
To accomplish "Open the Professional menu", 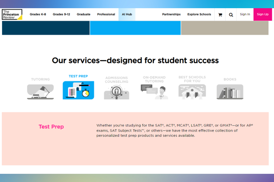I will point(106,14).
